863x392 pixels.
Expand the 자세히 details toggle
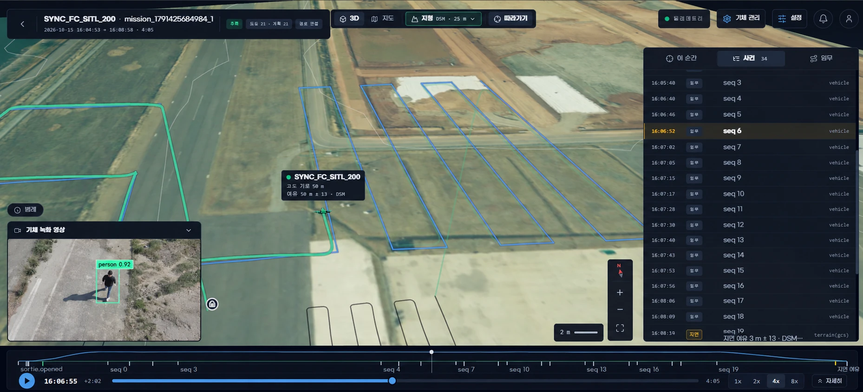(x=830, y=381)
